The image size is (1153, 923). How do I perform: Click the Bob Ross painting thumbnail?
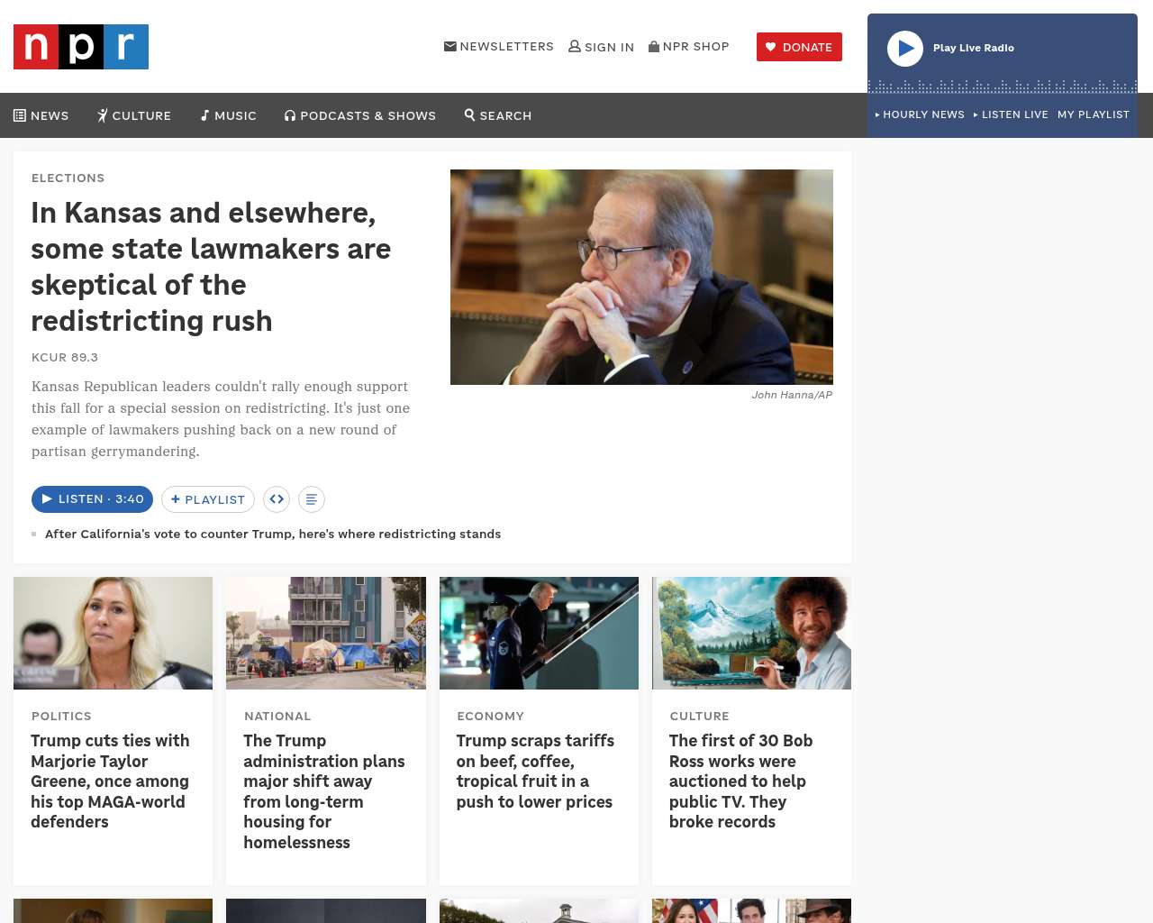(751, 633)
